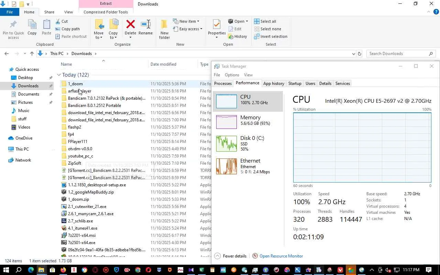Create a New folder from ribbon
Image resolution: width=440 pixels, height=275 pixels.
(x=164, y=29)
